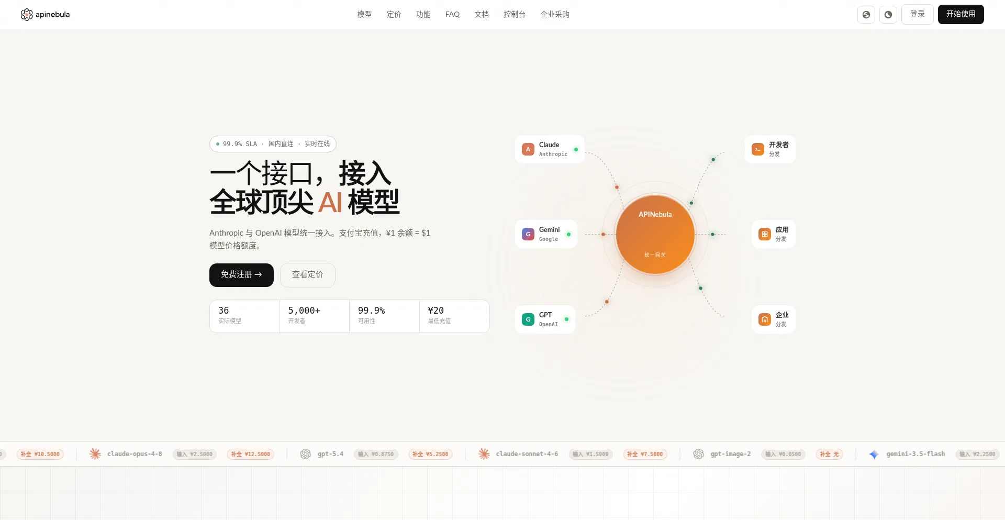This screenshot has width=1005, height=520.
Task: Click the GPT OpenAI green G icon
Action: coord(528,319)
